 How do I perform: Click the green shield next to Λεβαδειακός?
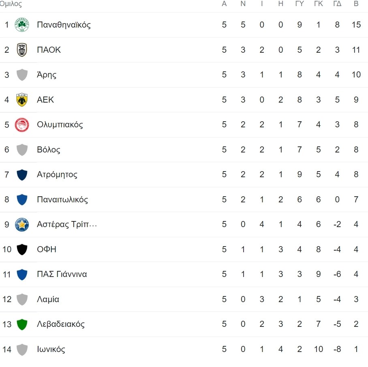(22, 324)
